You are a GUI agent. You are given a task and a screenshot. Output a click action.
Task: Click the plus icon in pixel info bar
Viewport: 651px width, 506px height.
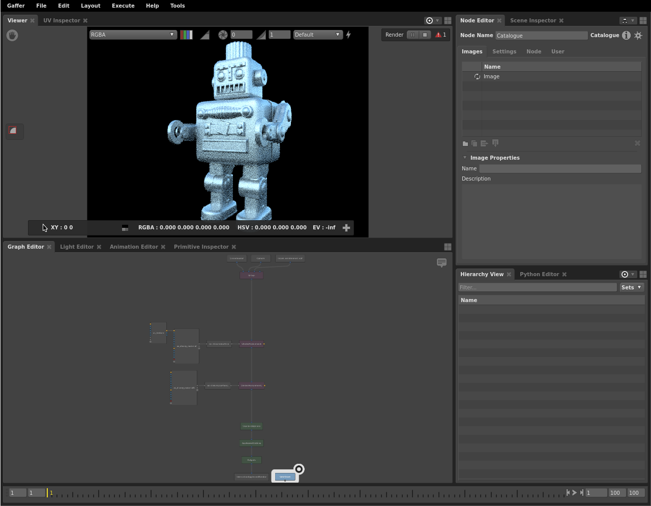[x=346, y=228]
